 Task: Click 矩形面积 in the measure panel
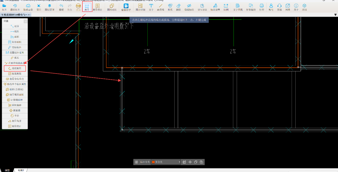[15, 42]
